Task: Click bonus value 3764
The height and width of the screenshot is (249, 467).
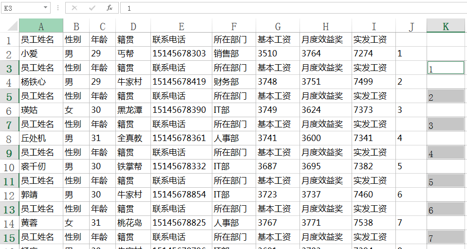Action: tap(325, 53)
